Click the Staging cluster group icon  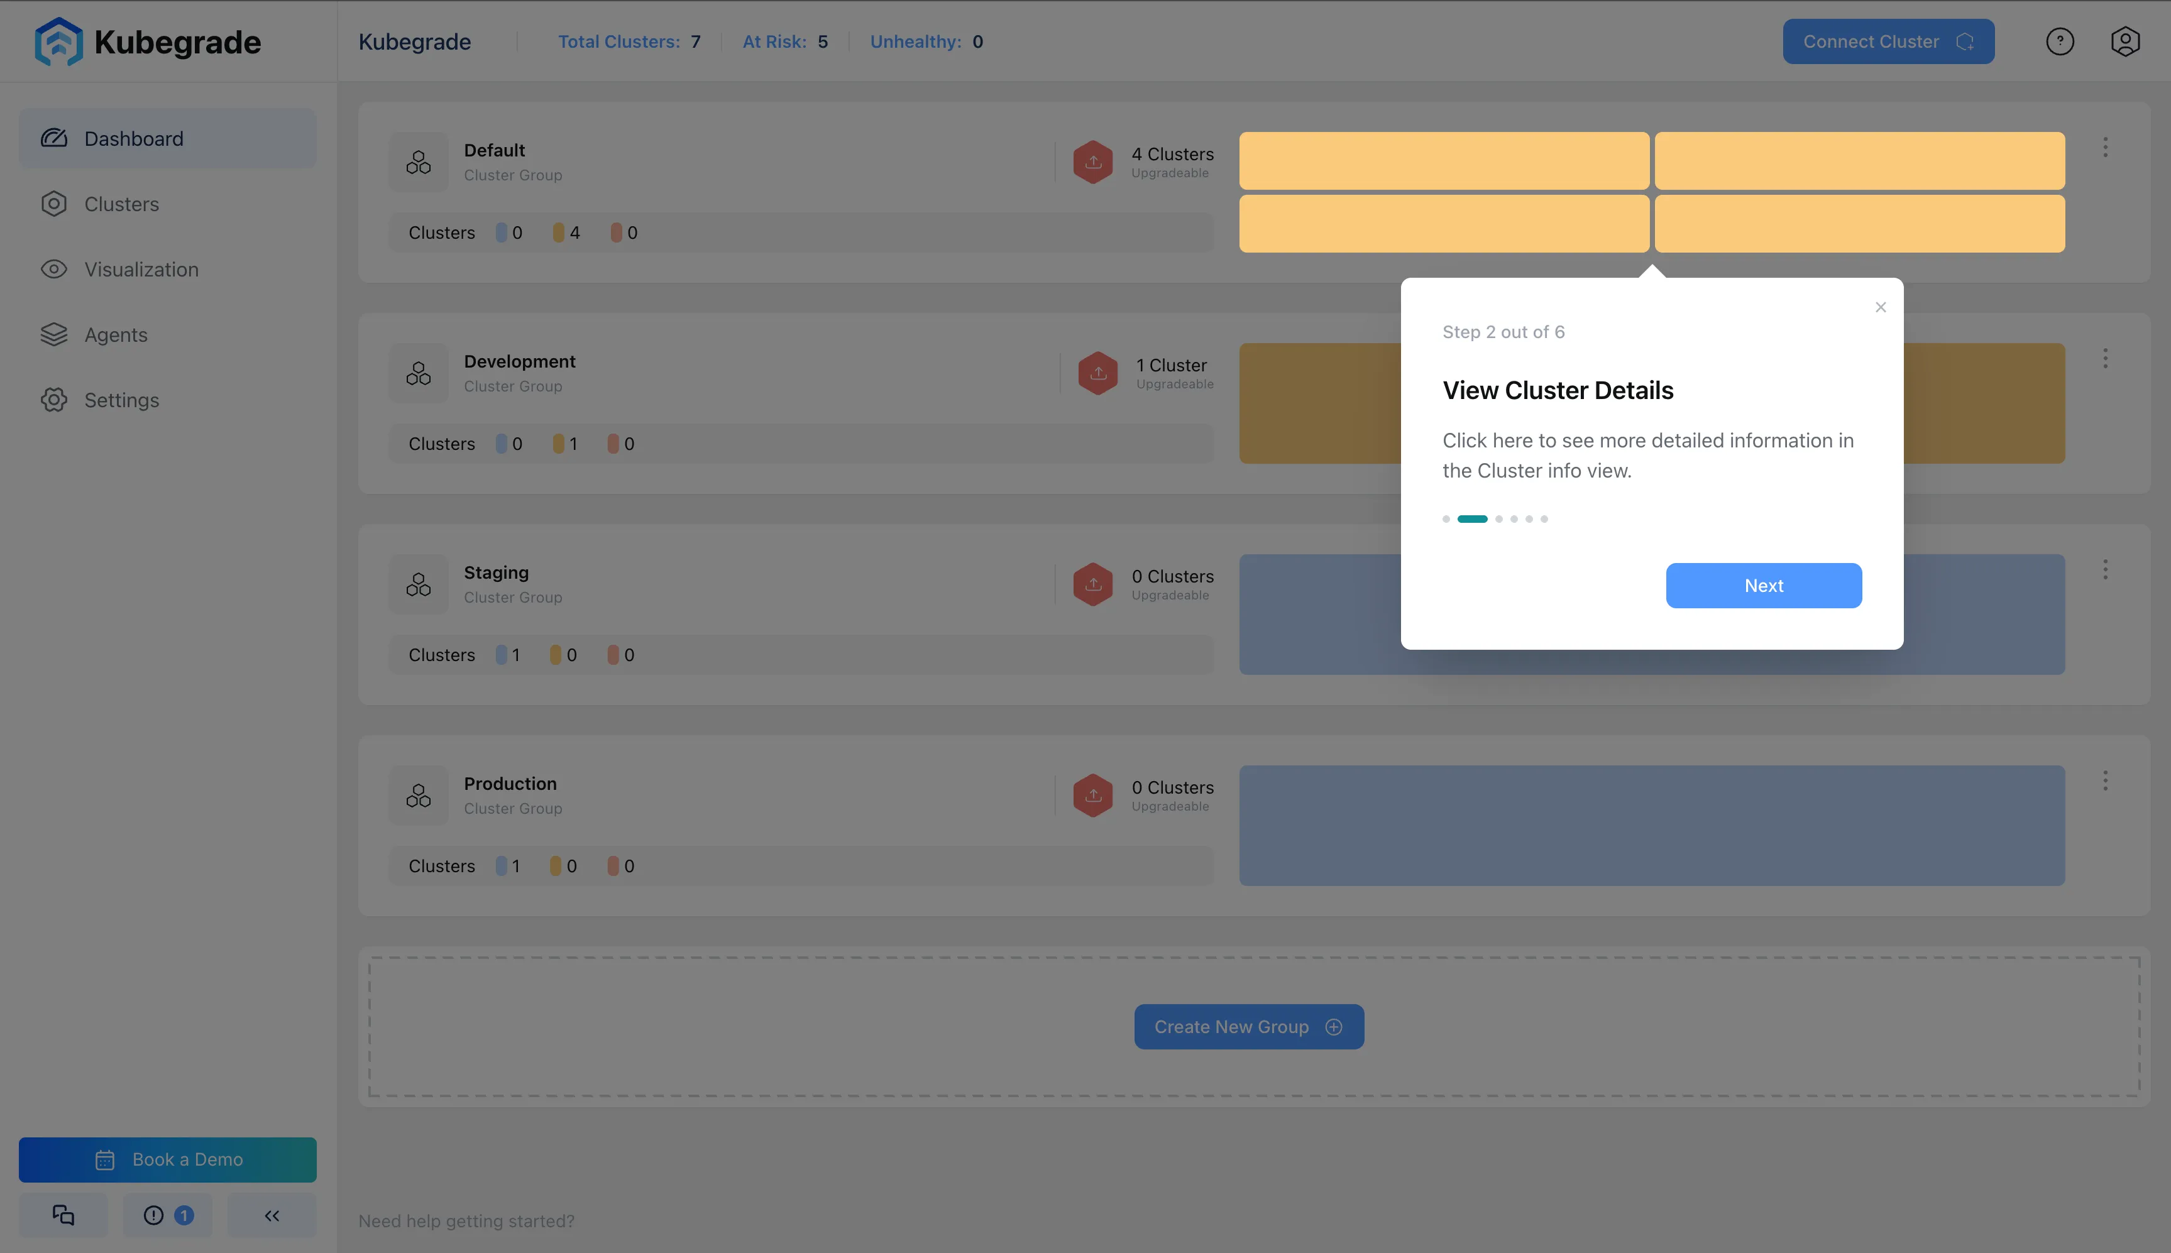click(419, 584)
